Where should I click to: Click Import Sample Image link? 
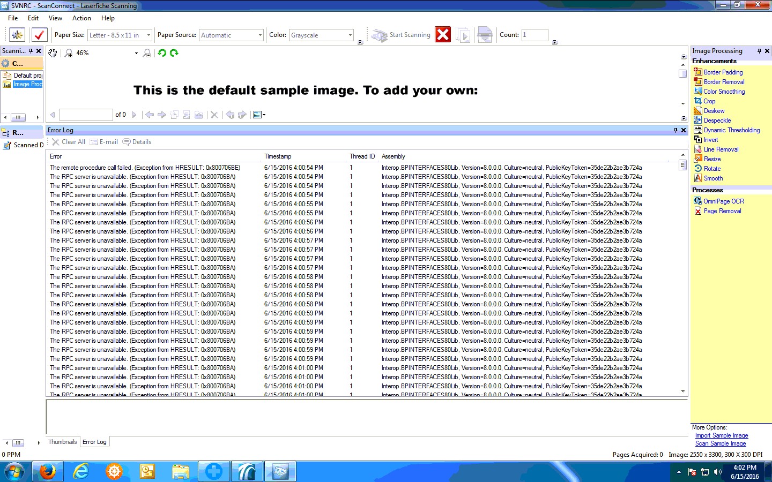point(722,435)
